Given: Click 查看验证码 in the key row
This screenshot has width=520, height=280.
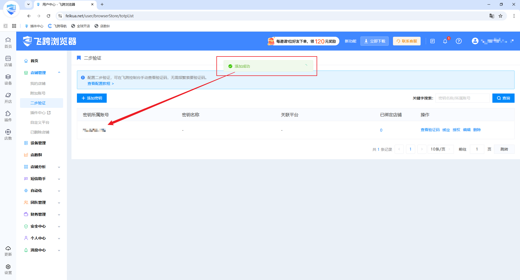Looking at the screenshot, I should click(430, 130).
